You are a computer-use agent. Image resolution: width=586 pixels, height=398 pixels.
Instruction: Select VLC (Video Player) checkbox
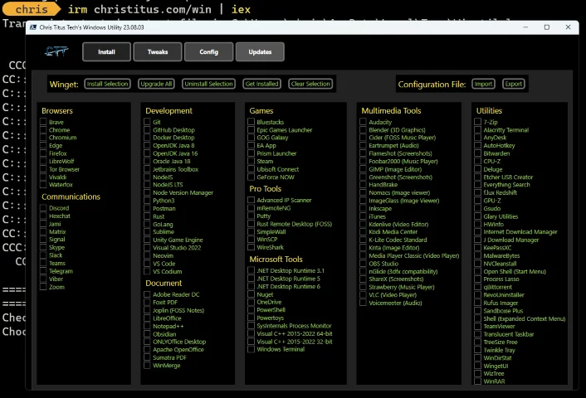363,294
